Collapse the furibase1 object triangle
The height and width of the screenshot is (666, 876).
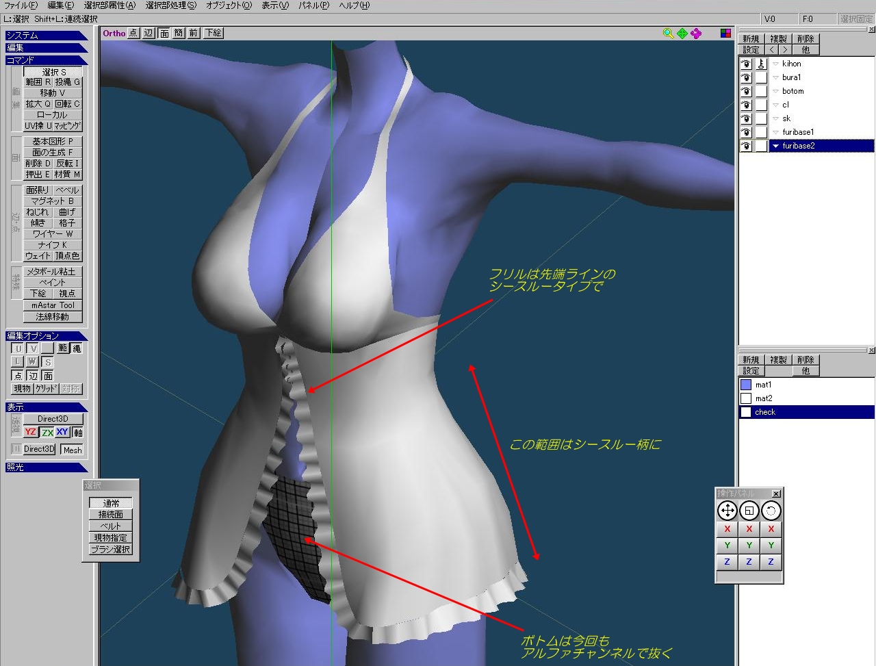[x=775, y=132]
